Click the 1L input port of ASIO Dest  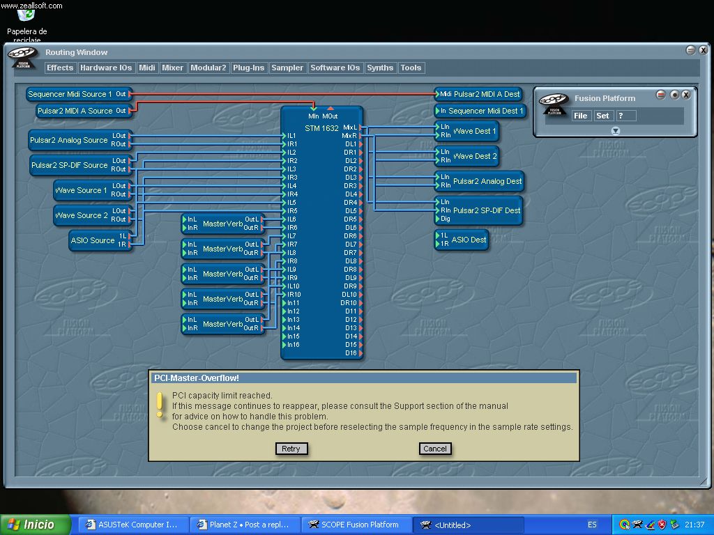438,235
